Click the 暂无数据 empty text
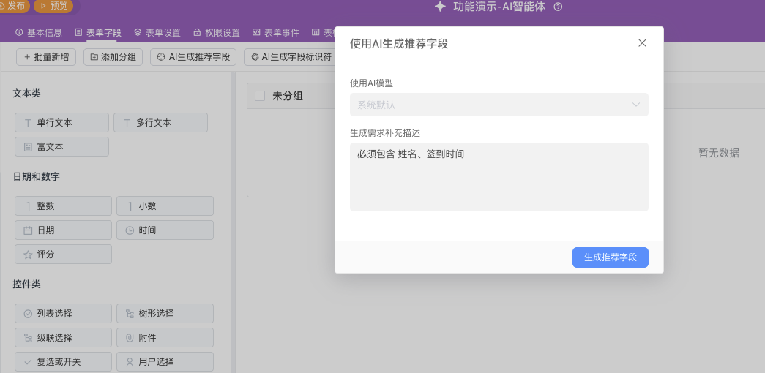Image resolution: width=765 pixels, height=373 pixels. (x=719, y=153)
